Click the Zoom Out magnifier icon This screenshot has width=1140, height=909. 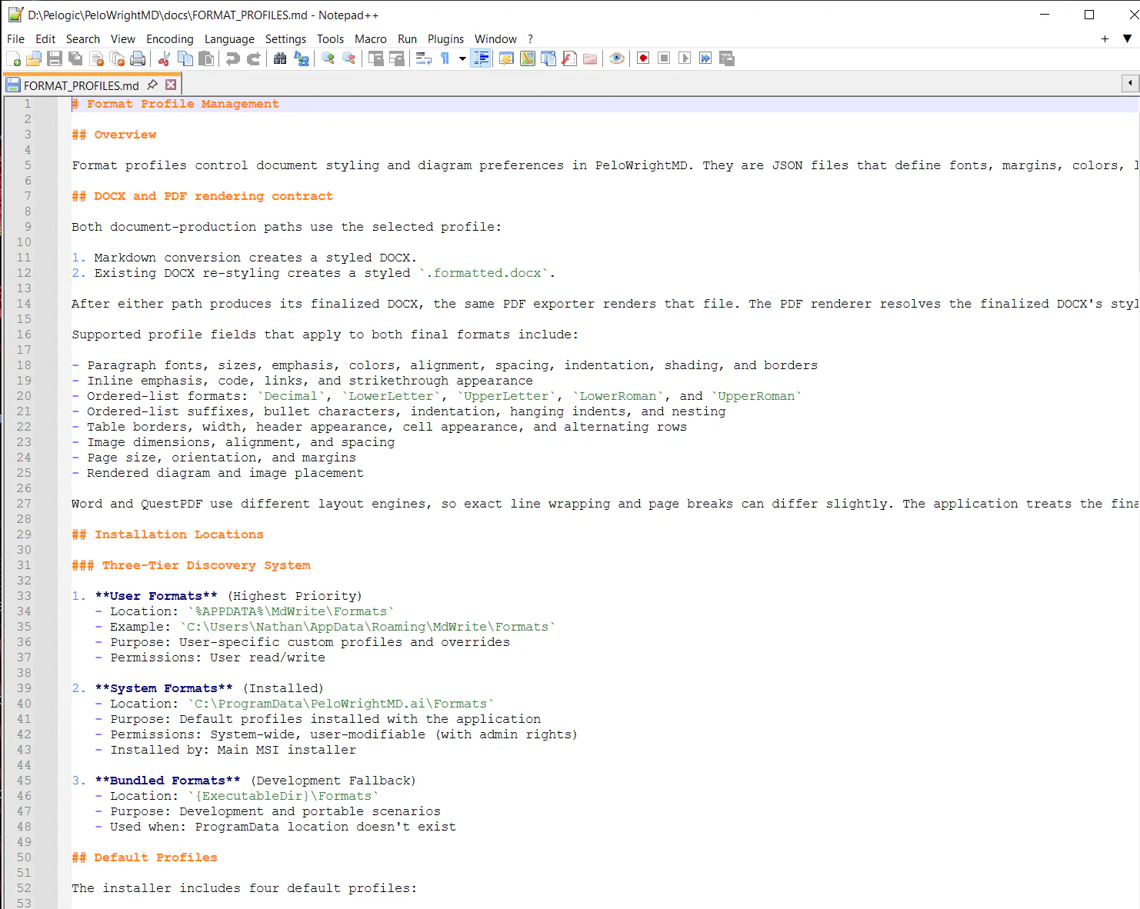tap(348, 58)
